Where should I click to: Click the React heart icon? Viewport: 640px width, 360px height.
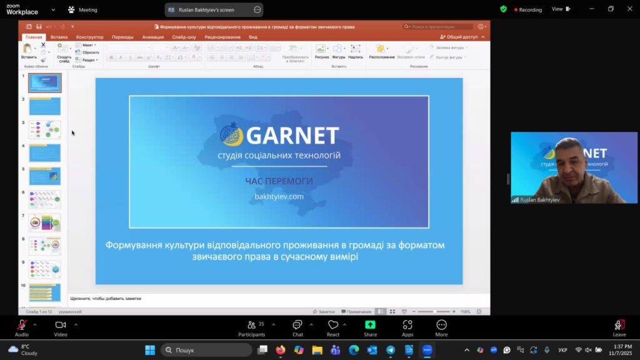tap(333, 325)
